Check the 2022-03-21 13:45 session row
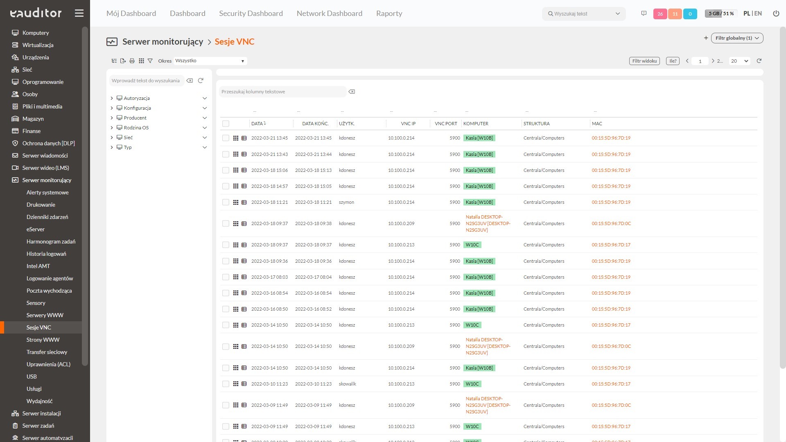Image resolution: width=786 pixels, height=442 pixels. 226,138
